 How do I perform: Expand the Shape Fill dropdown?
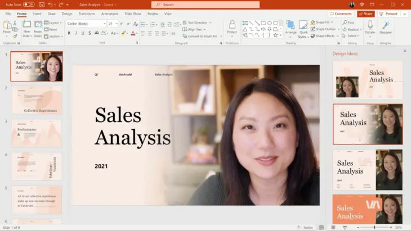coord(325,22)
